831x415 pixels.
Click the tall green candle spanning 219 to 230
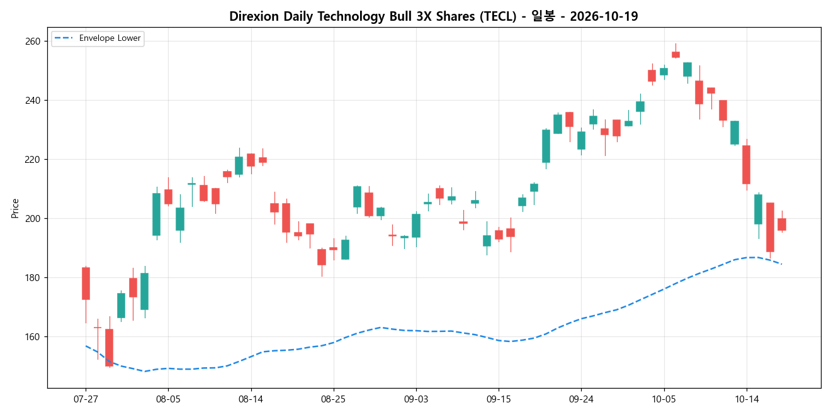pos(546,147)
